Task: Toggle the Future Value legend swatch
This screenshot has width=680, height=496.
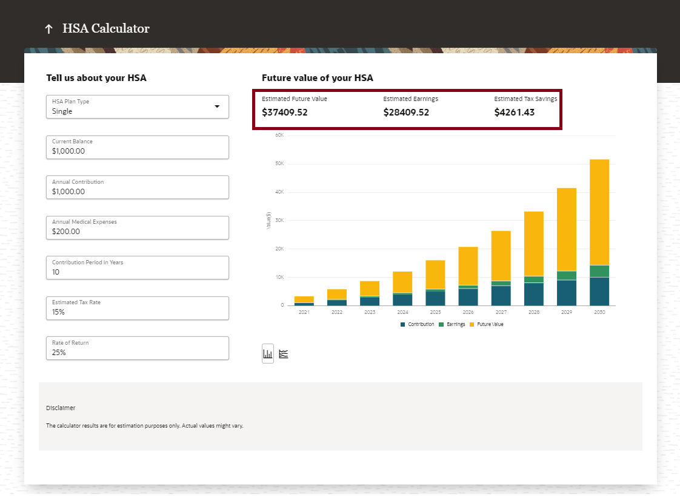Action: click(472, 325)
